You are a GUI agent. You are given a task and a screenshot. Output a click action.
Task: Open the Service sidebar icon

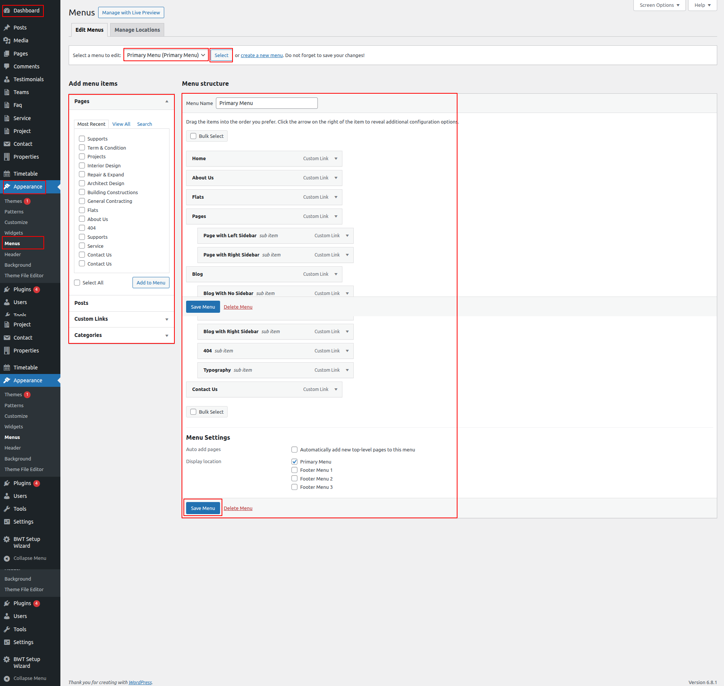pos(7,118)
